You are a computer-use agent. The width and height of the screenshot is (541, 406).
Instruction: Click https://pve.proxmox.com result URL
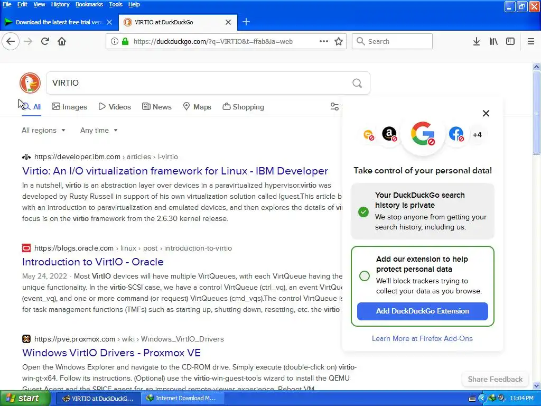click(x=74, y=339)
